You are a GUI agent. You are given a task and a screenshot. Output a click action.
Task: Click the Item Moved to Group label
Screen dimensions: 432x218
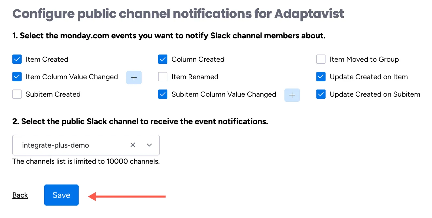tap(364, 59)
